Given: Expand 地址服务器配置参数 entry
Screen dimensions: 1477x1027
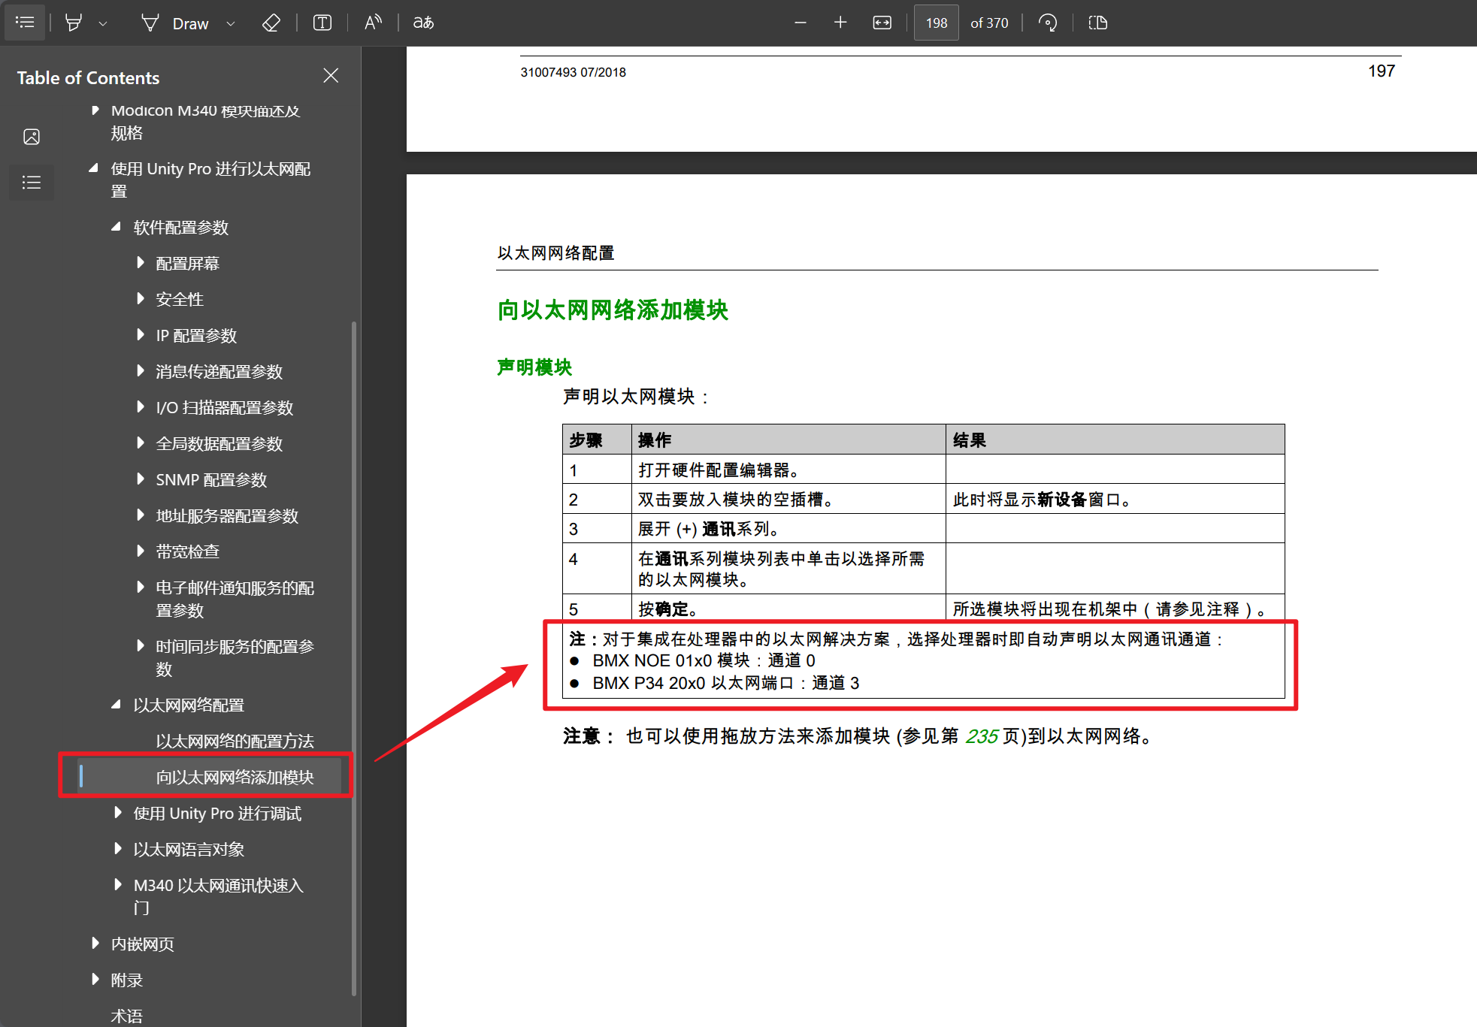Looking at the screenshot, I should 140,515.
